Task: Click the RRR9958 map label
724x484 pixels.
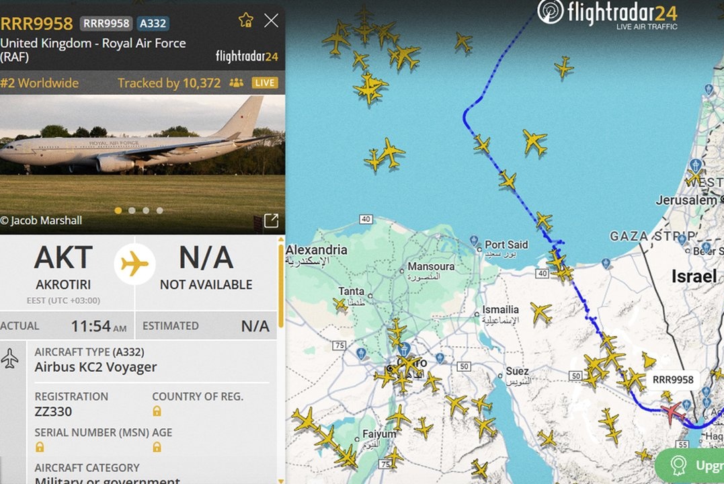Action: [x=673, y=380]
